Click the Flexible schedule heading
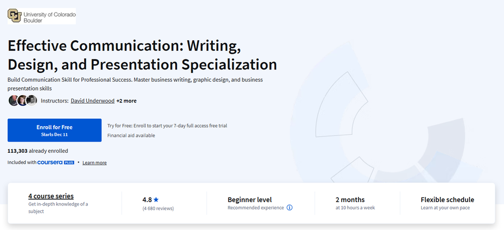 coord(447,199)
